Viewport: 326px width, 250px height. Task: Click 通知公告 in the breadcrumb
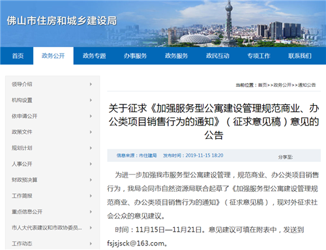[x=306, y=85]
